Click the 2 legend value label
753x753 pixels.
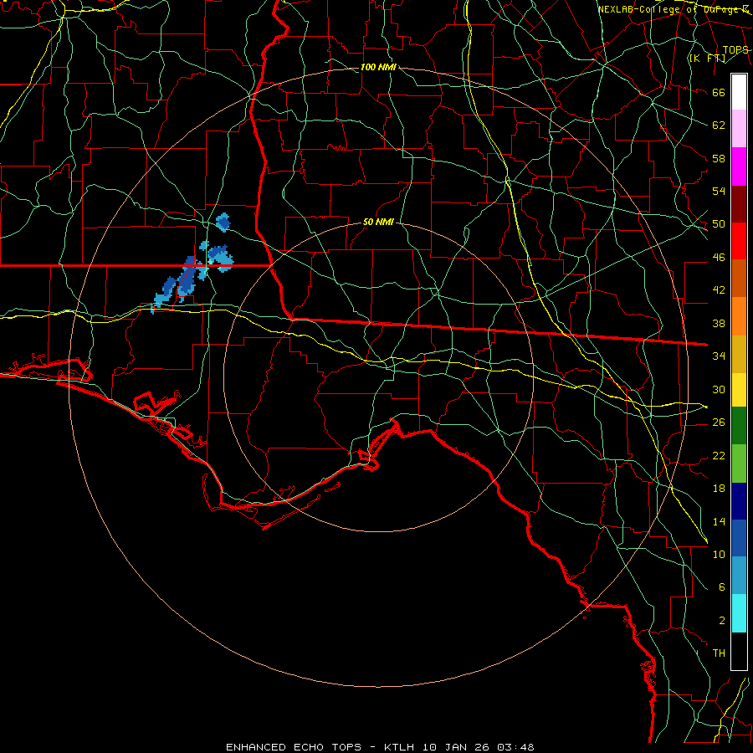click(x=722, y=621)
